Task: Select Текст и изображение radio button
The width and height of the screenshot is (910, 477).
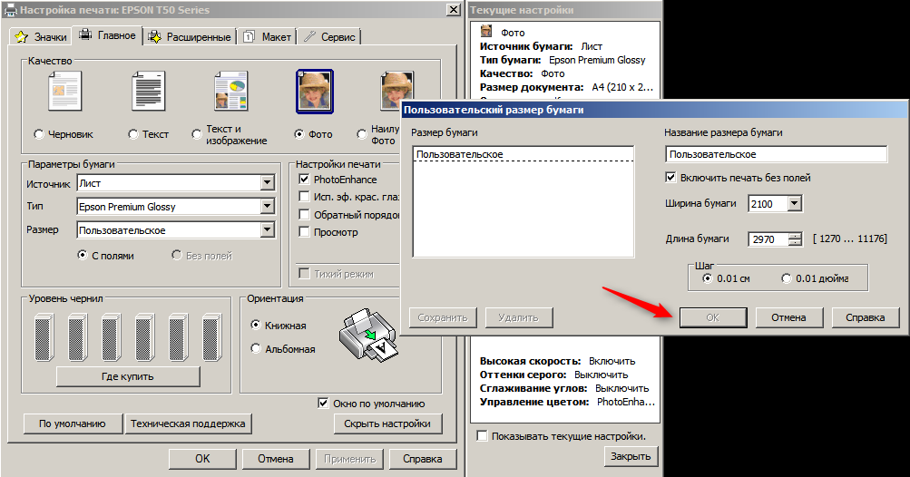Action: tap(197, 134)
